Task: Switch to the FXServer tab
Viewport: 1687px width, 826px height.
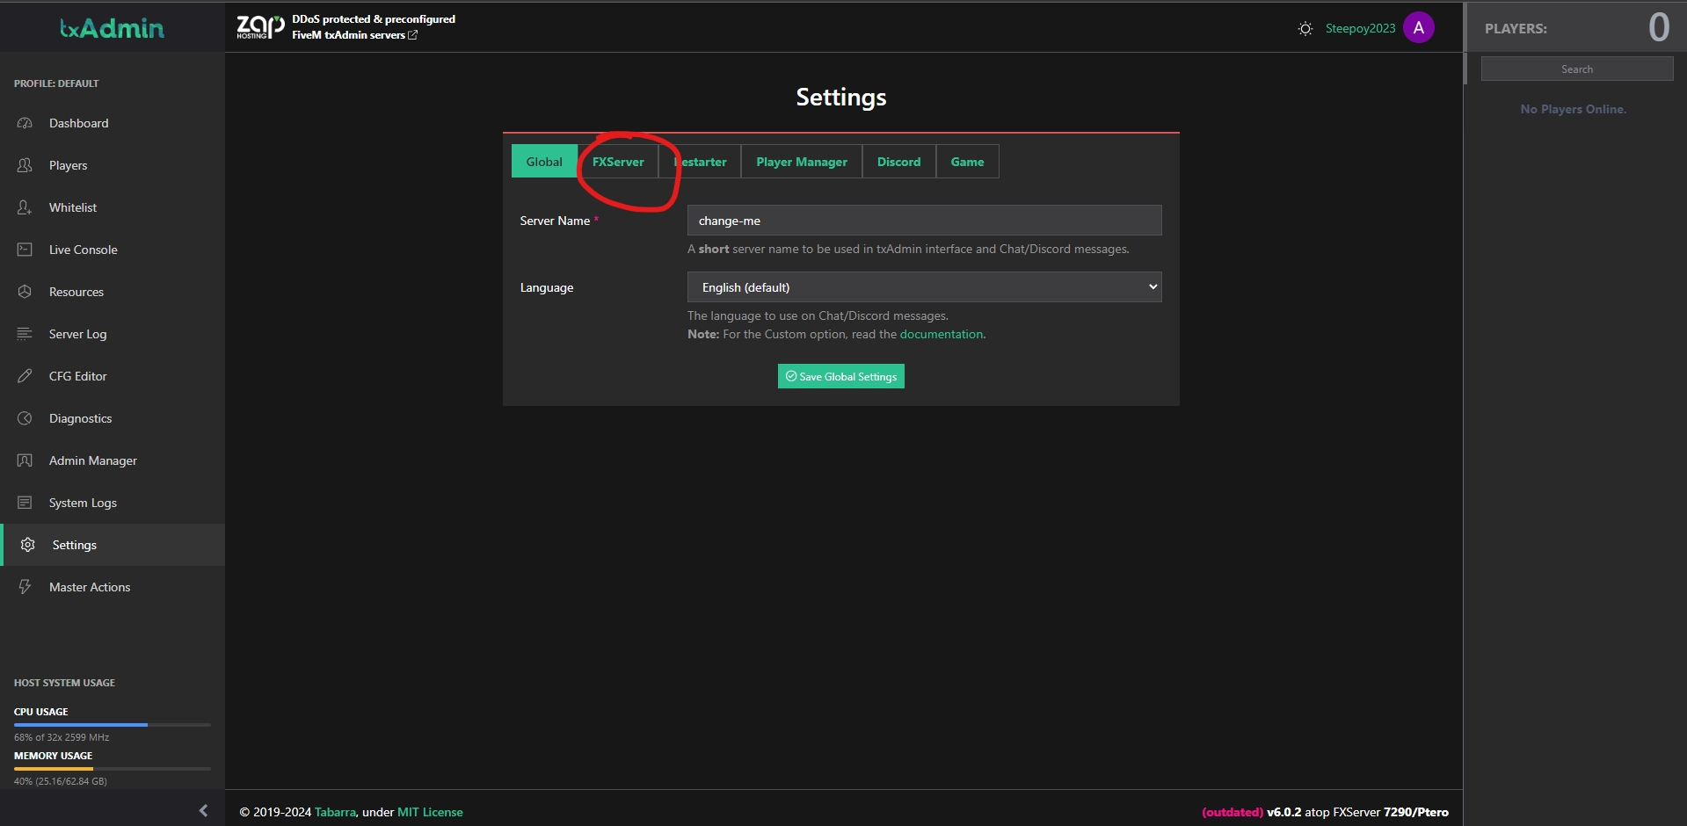Action: (x=618, y=162)
